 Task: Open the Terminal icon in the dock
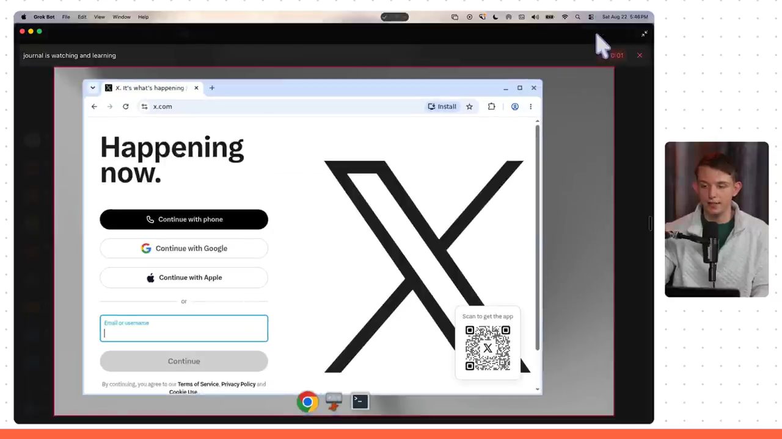360,401
